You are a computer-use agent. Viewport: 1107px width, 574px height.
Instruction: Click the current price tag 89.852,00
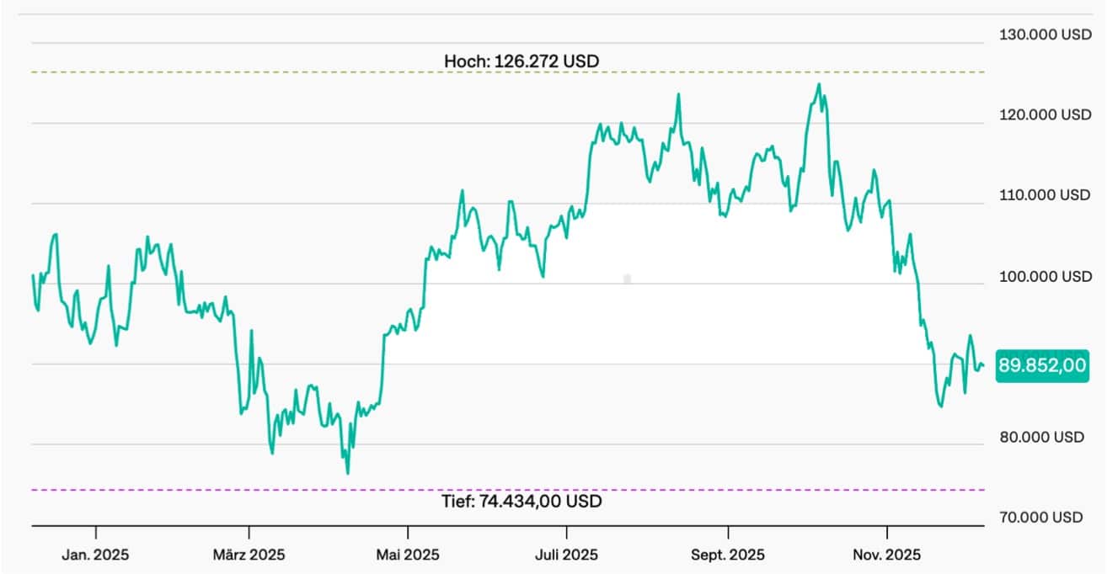(x=1041, y=365)
